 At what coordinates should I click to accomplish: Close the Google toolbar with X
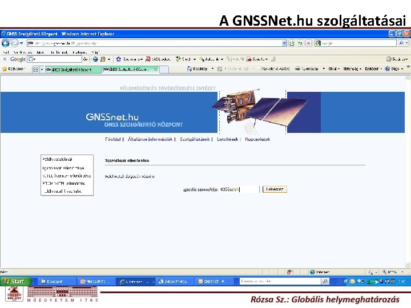click(5, 59)
